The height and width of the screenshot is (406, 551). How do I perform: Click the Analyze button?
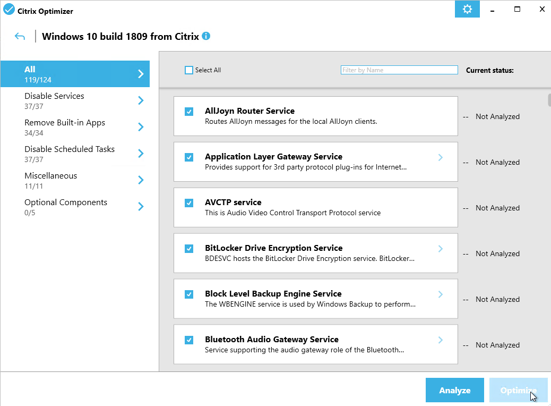[455, 390]
